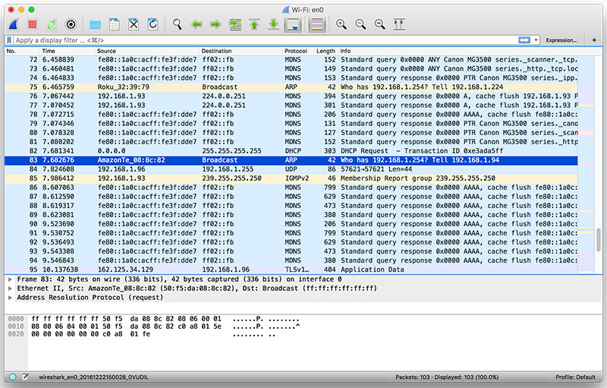
Task: Zoom out main window text
Action: [x=360, y=25]
